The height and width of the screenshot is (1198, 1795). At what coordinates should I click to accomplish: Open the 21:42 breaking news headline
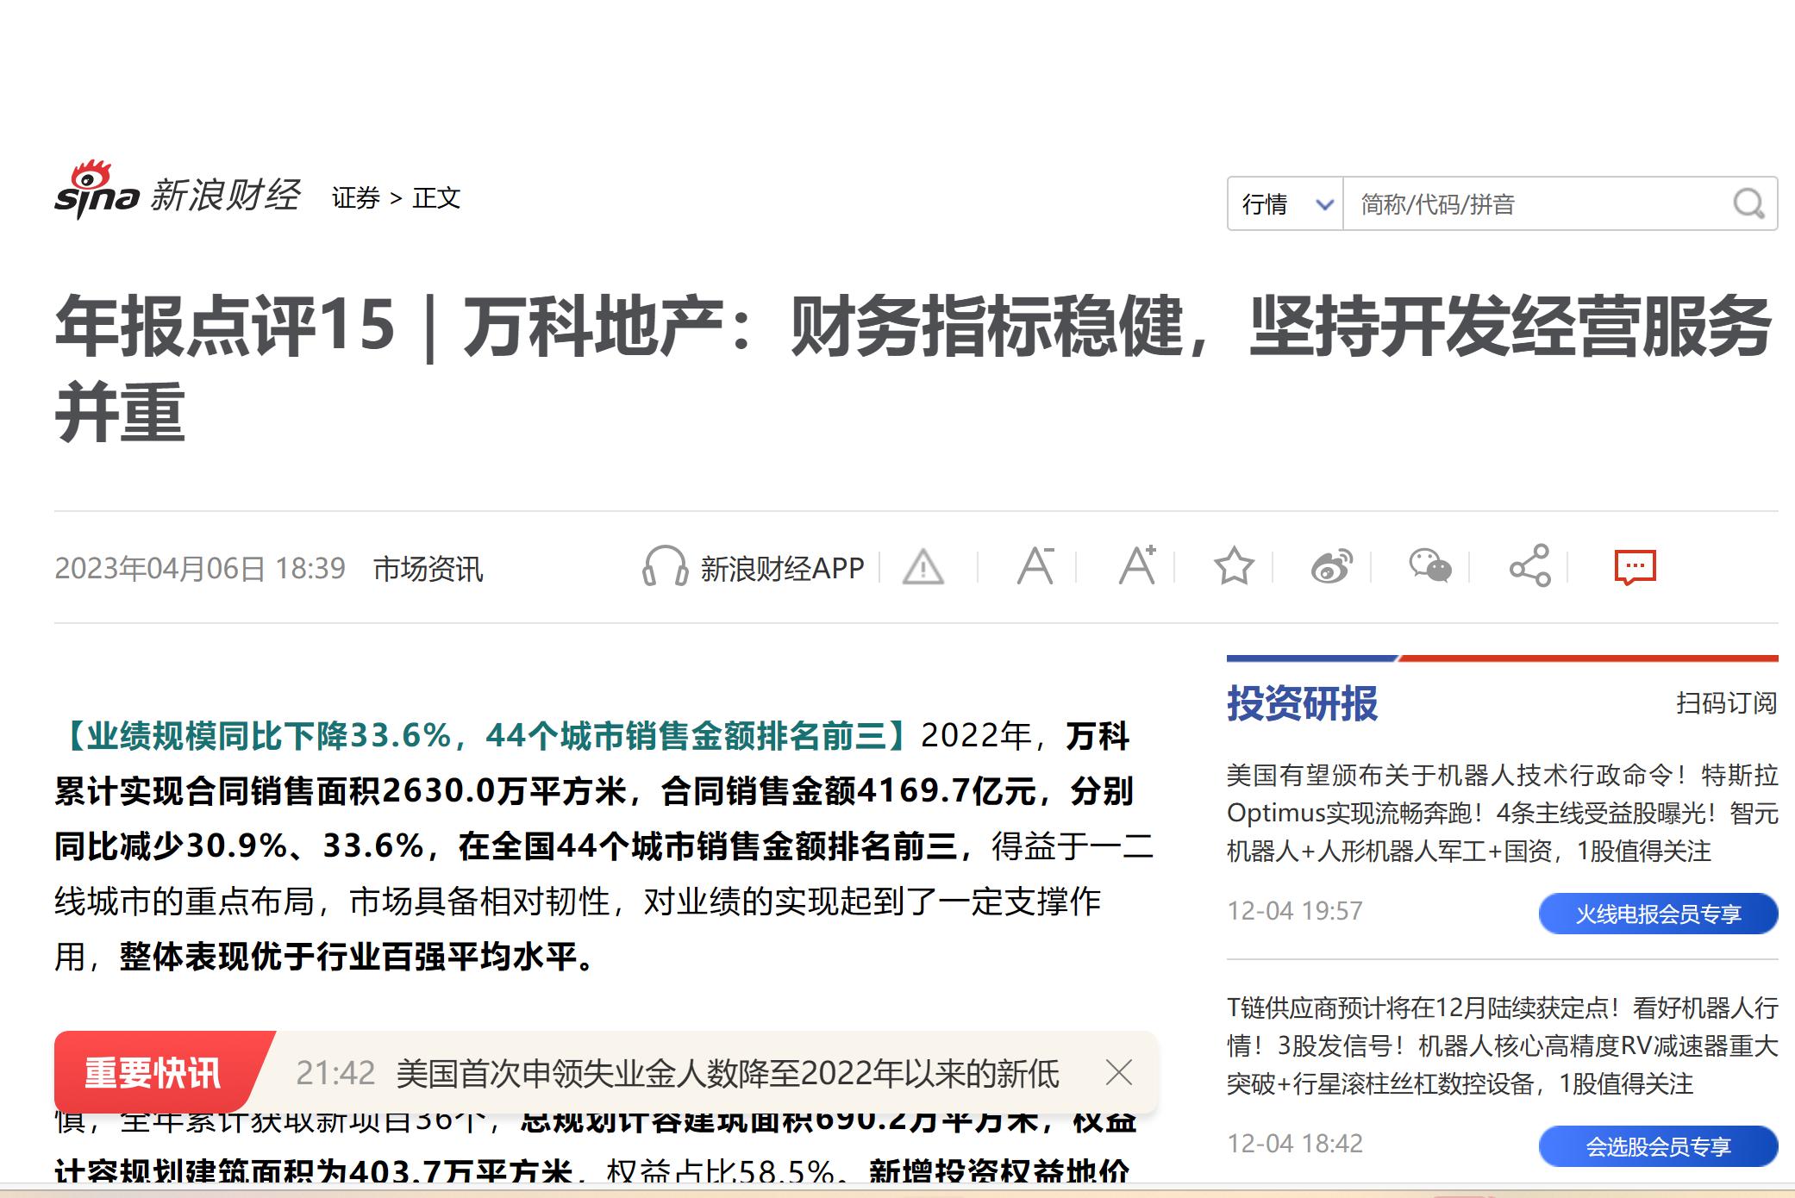pyautogui.click(x=726, y=1074)
